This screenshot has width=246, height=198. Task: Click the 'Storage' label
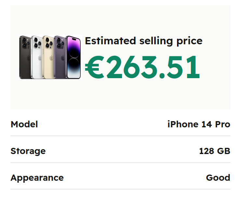pyautogui.click(x=28, y=151)
